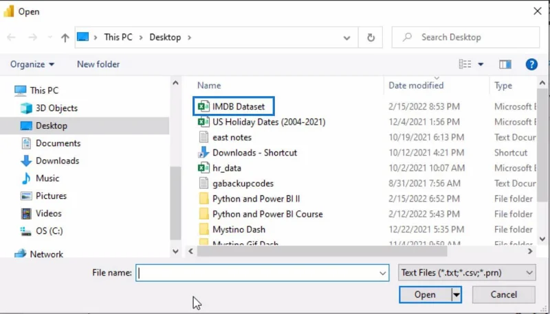The width and height of the screenshot is (550, 314).
Task: Expand chevron after This PC breadcrumb
Action: click(141, 38)
